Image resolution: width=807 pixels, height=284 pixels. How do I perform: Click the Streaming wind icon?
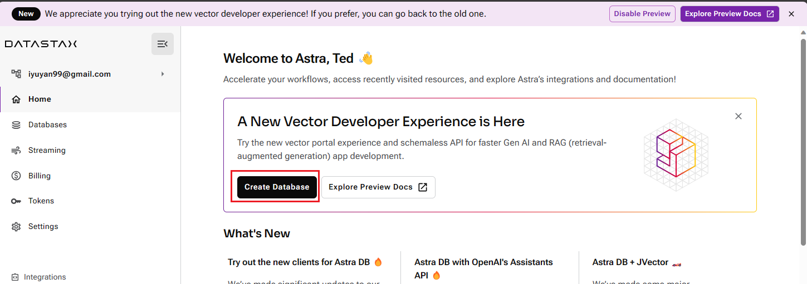point(16,151)
